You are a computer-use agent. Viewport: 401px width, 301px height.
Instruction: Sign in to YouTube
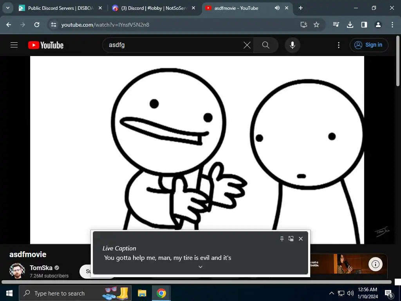pos(369,45)
